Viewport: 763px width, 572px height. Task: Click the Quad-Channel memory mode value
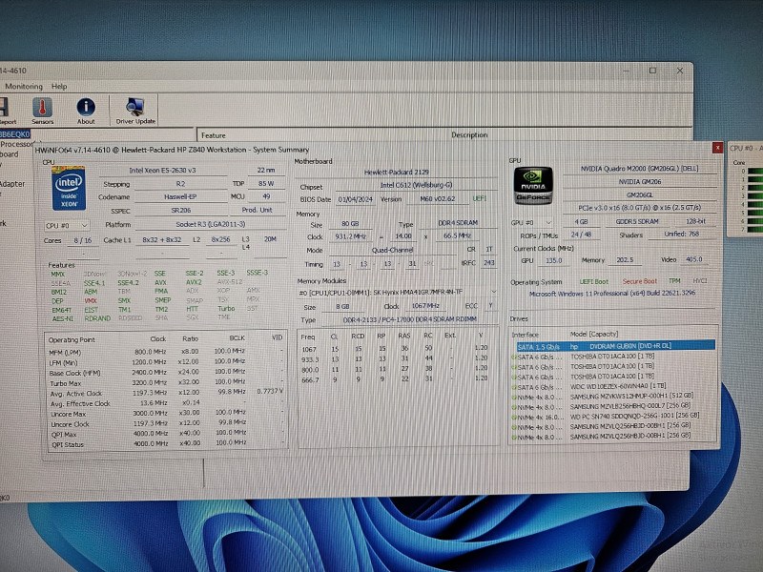coord(392,251)
